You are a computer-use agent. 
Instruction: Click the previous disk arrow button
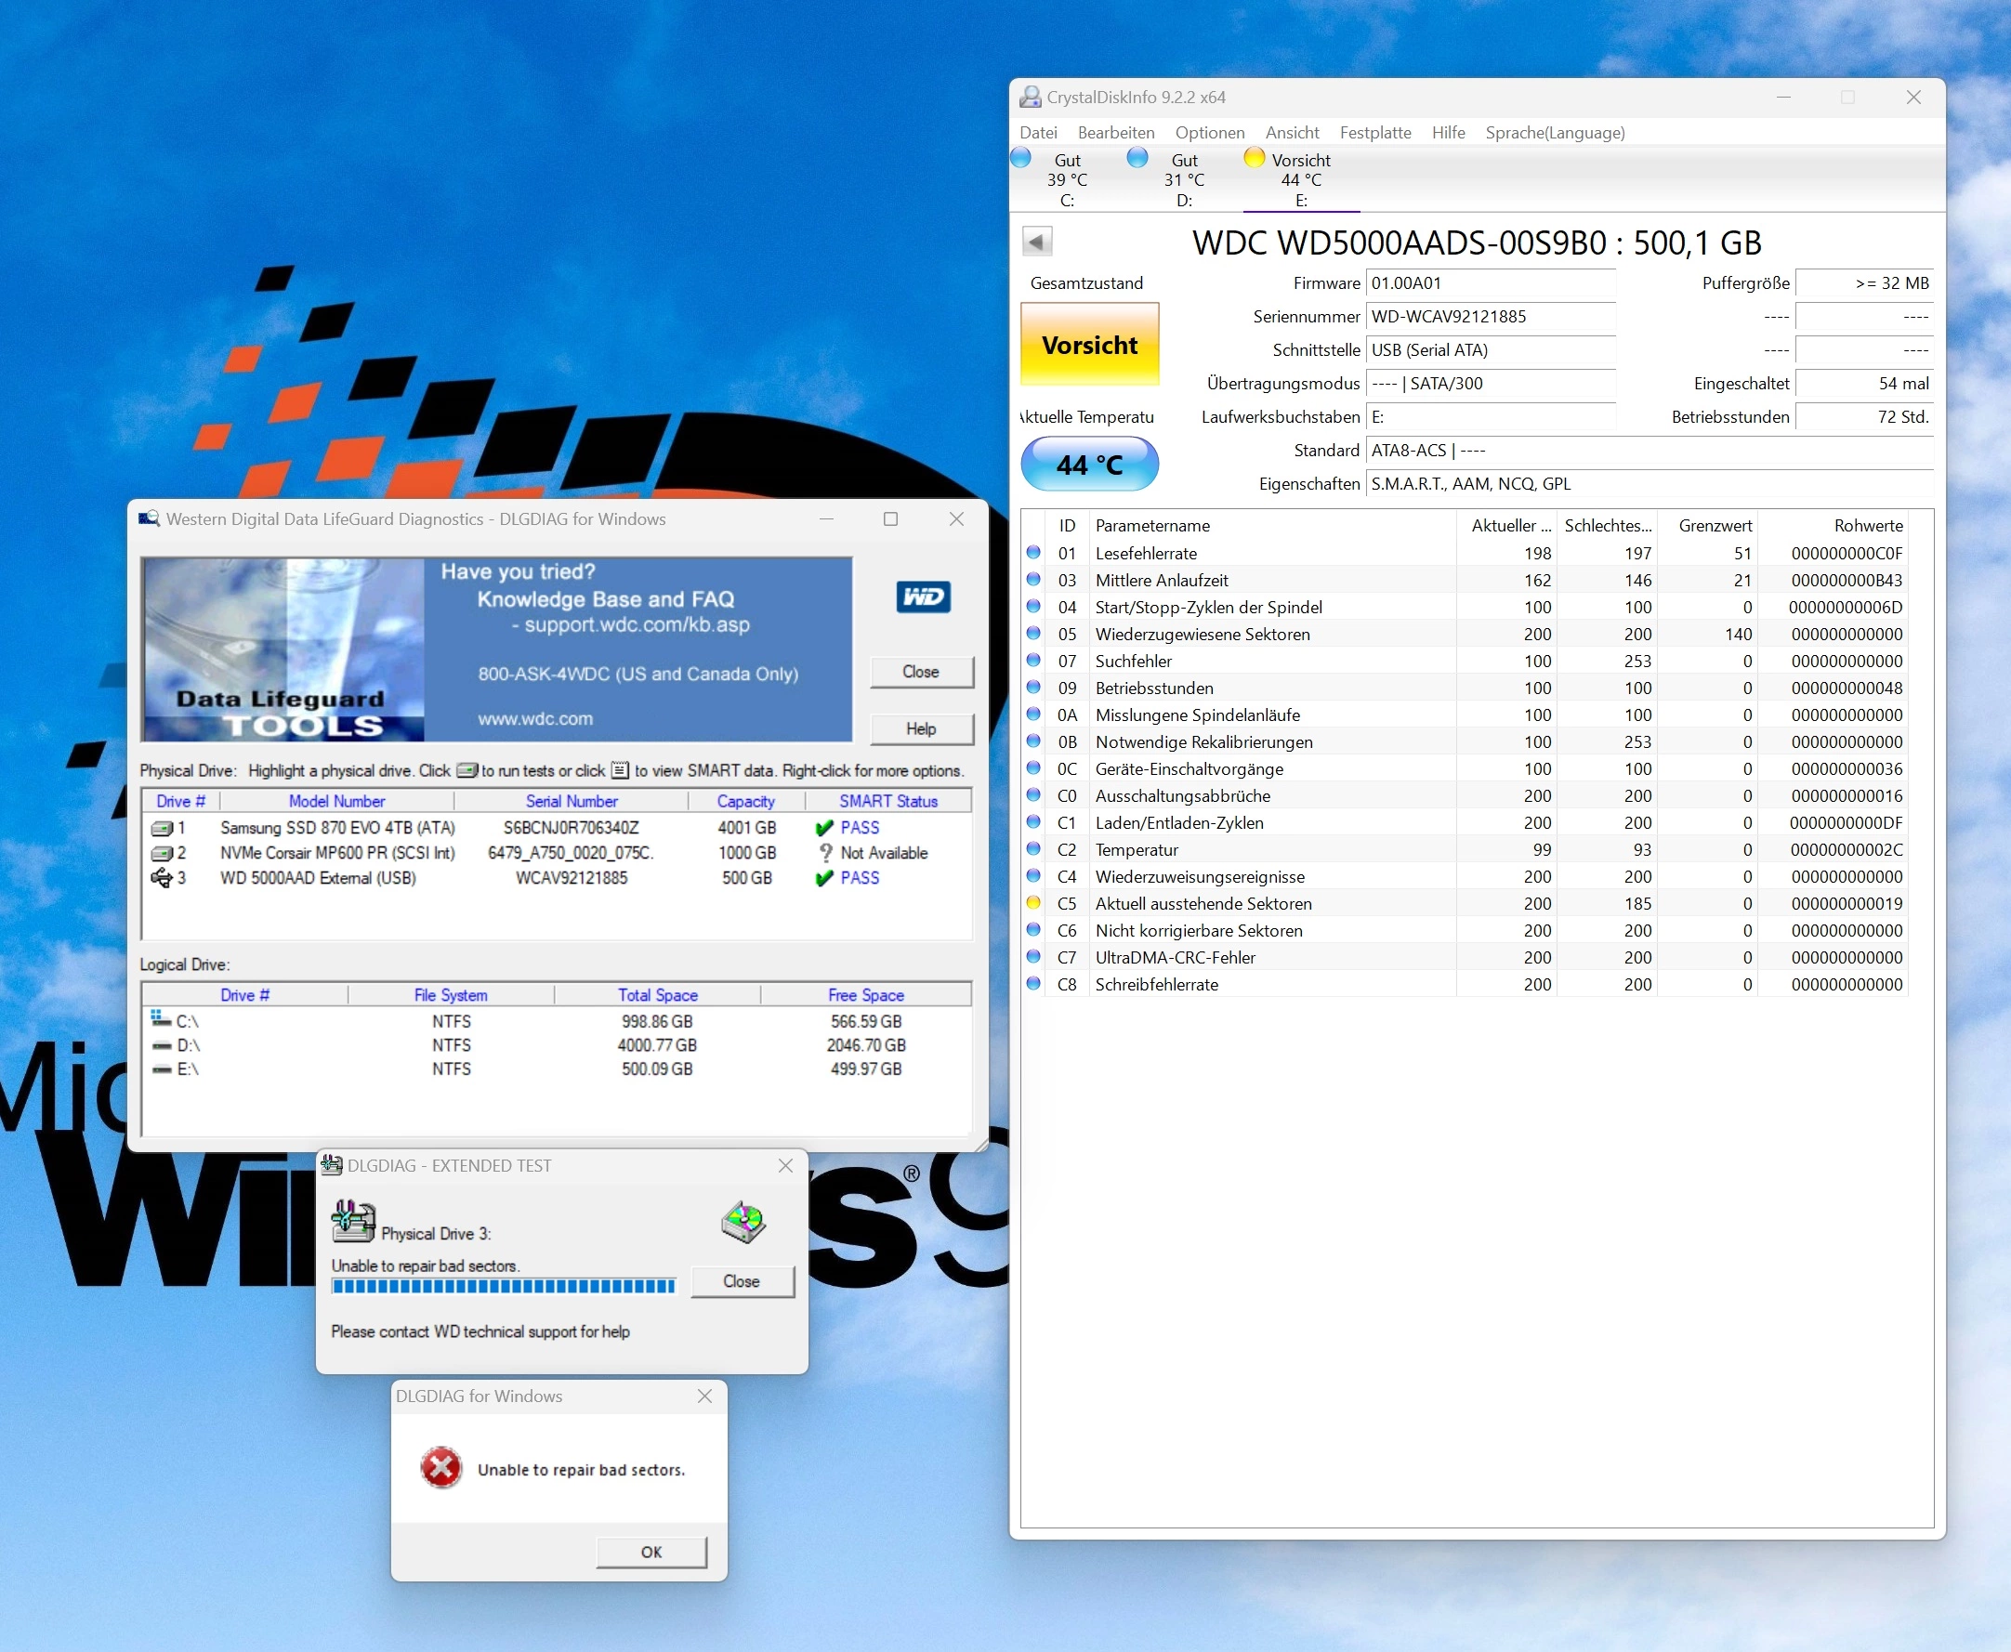[x=1037, y=242]
